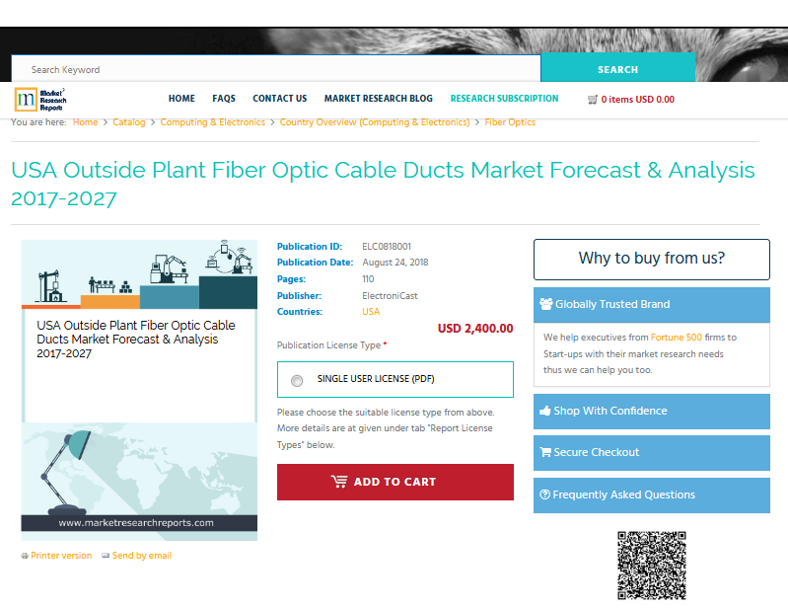This screenshot has width=788, height=608.
Task: Click the Fortune 500 link
Action: [676, 338]
